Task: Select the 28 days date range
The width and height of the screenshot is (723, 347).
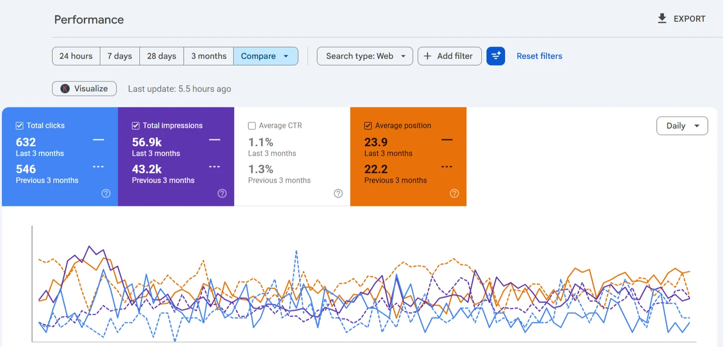Action: 162,56
